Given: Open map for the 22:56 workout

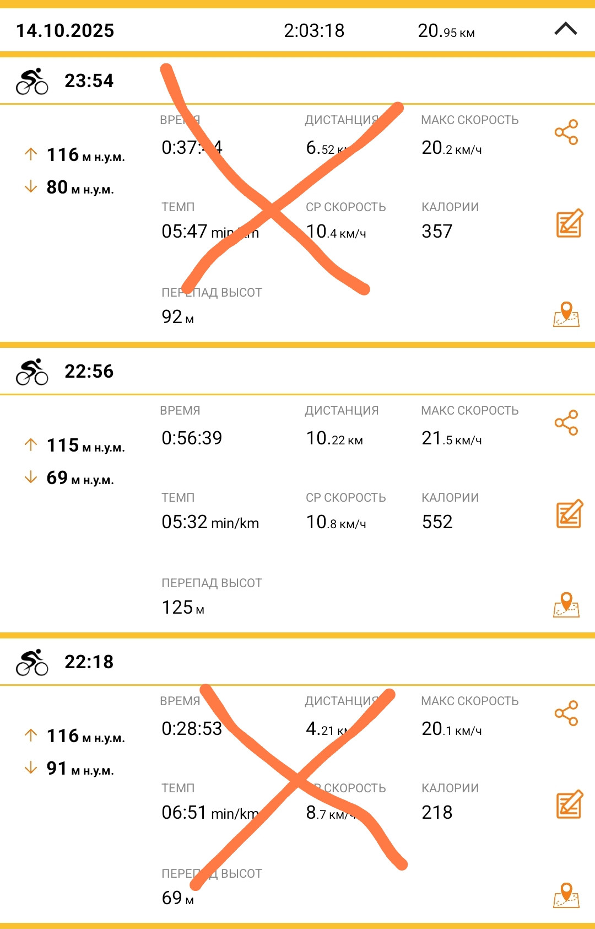Looking at the screenshot, I should point(566,605).
